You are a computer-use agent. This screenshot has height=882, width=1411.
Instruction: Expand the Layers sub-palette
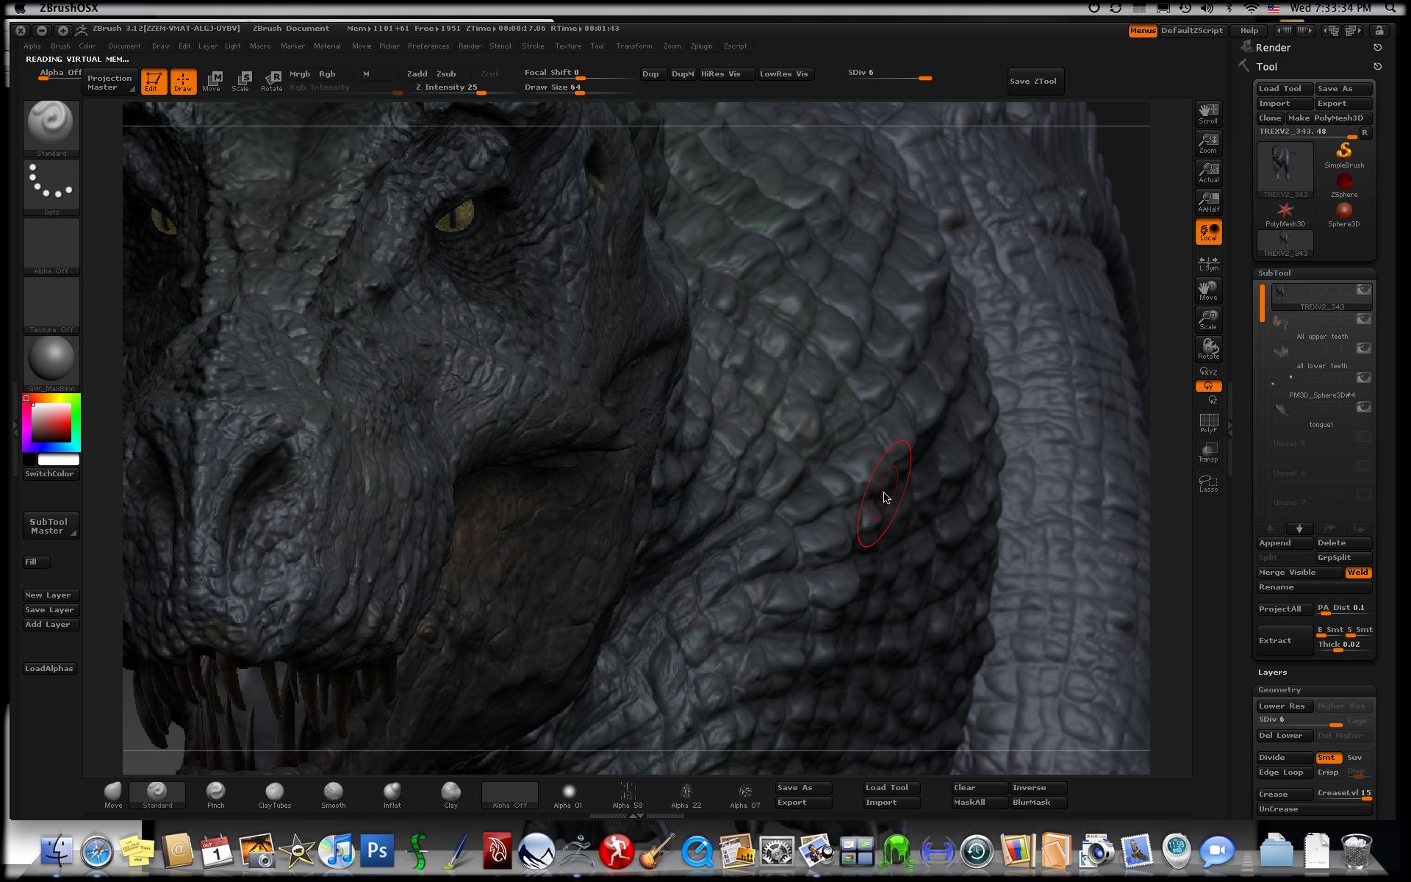(1272, 673)
